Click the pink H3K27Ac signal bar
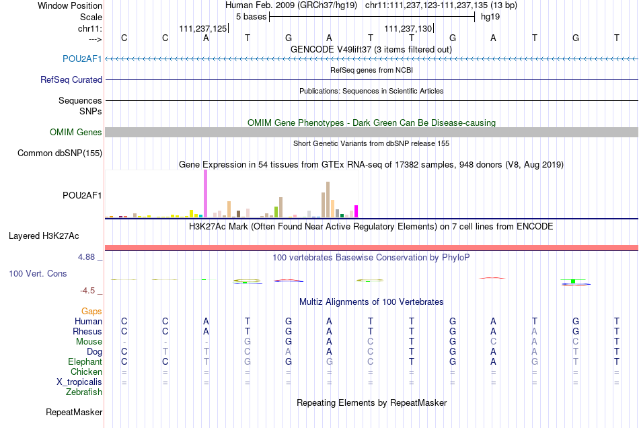Viewport: 639px width, 428px height. [371, 248]
